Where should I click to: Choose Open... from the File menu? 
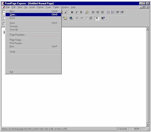(33, 15)
